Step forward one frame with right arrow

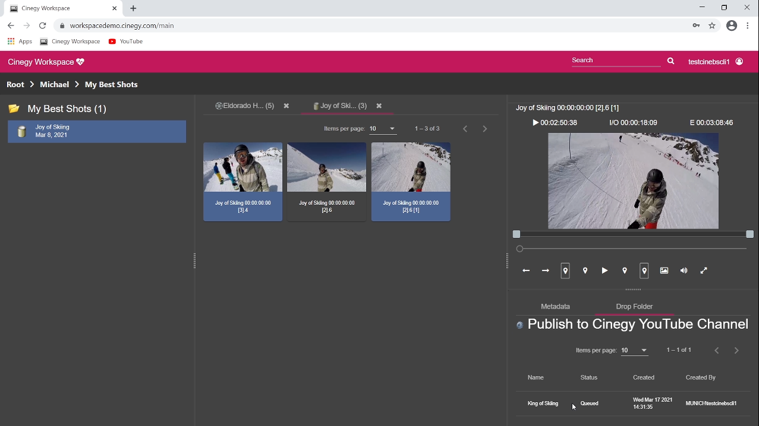coord(546,271)
